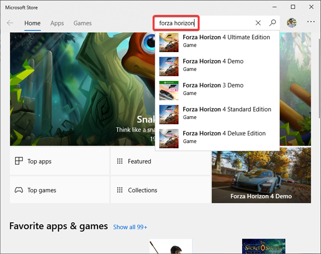The height and width of the screenshot is (254, 321).
Task: Select Forza Horizon 4 Demo suggestion title
Action: [213, 62]
